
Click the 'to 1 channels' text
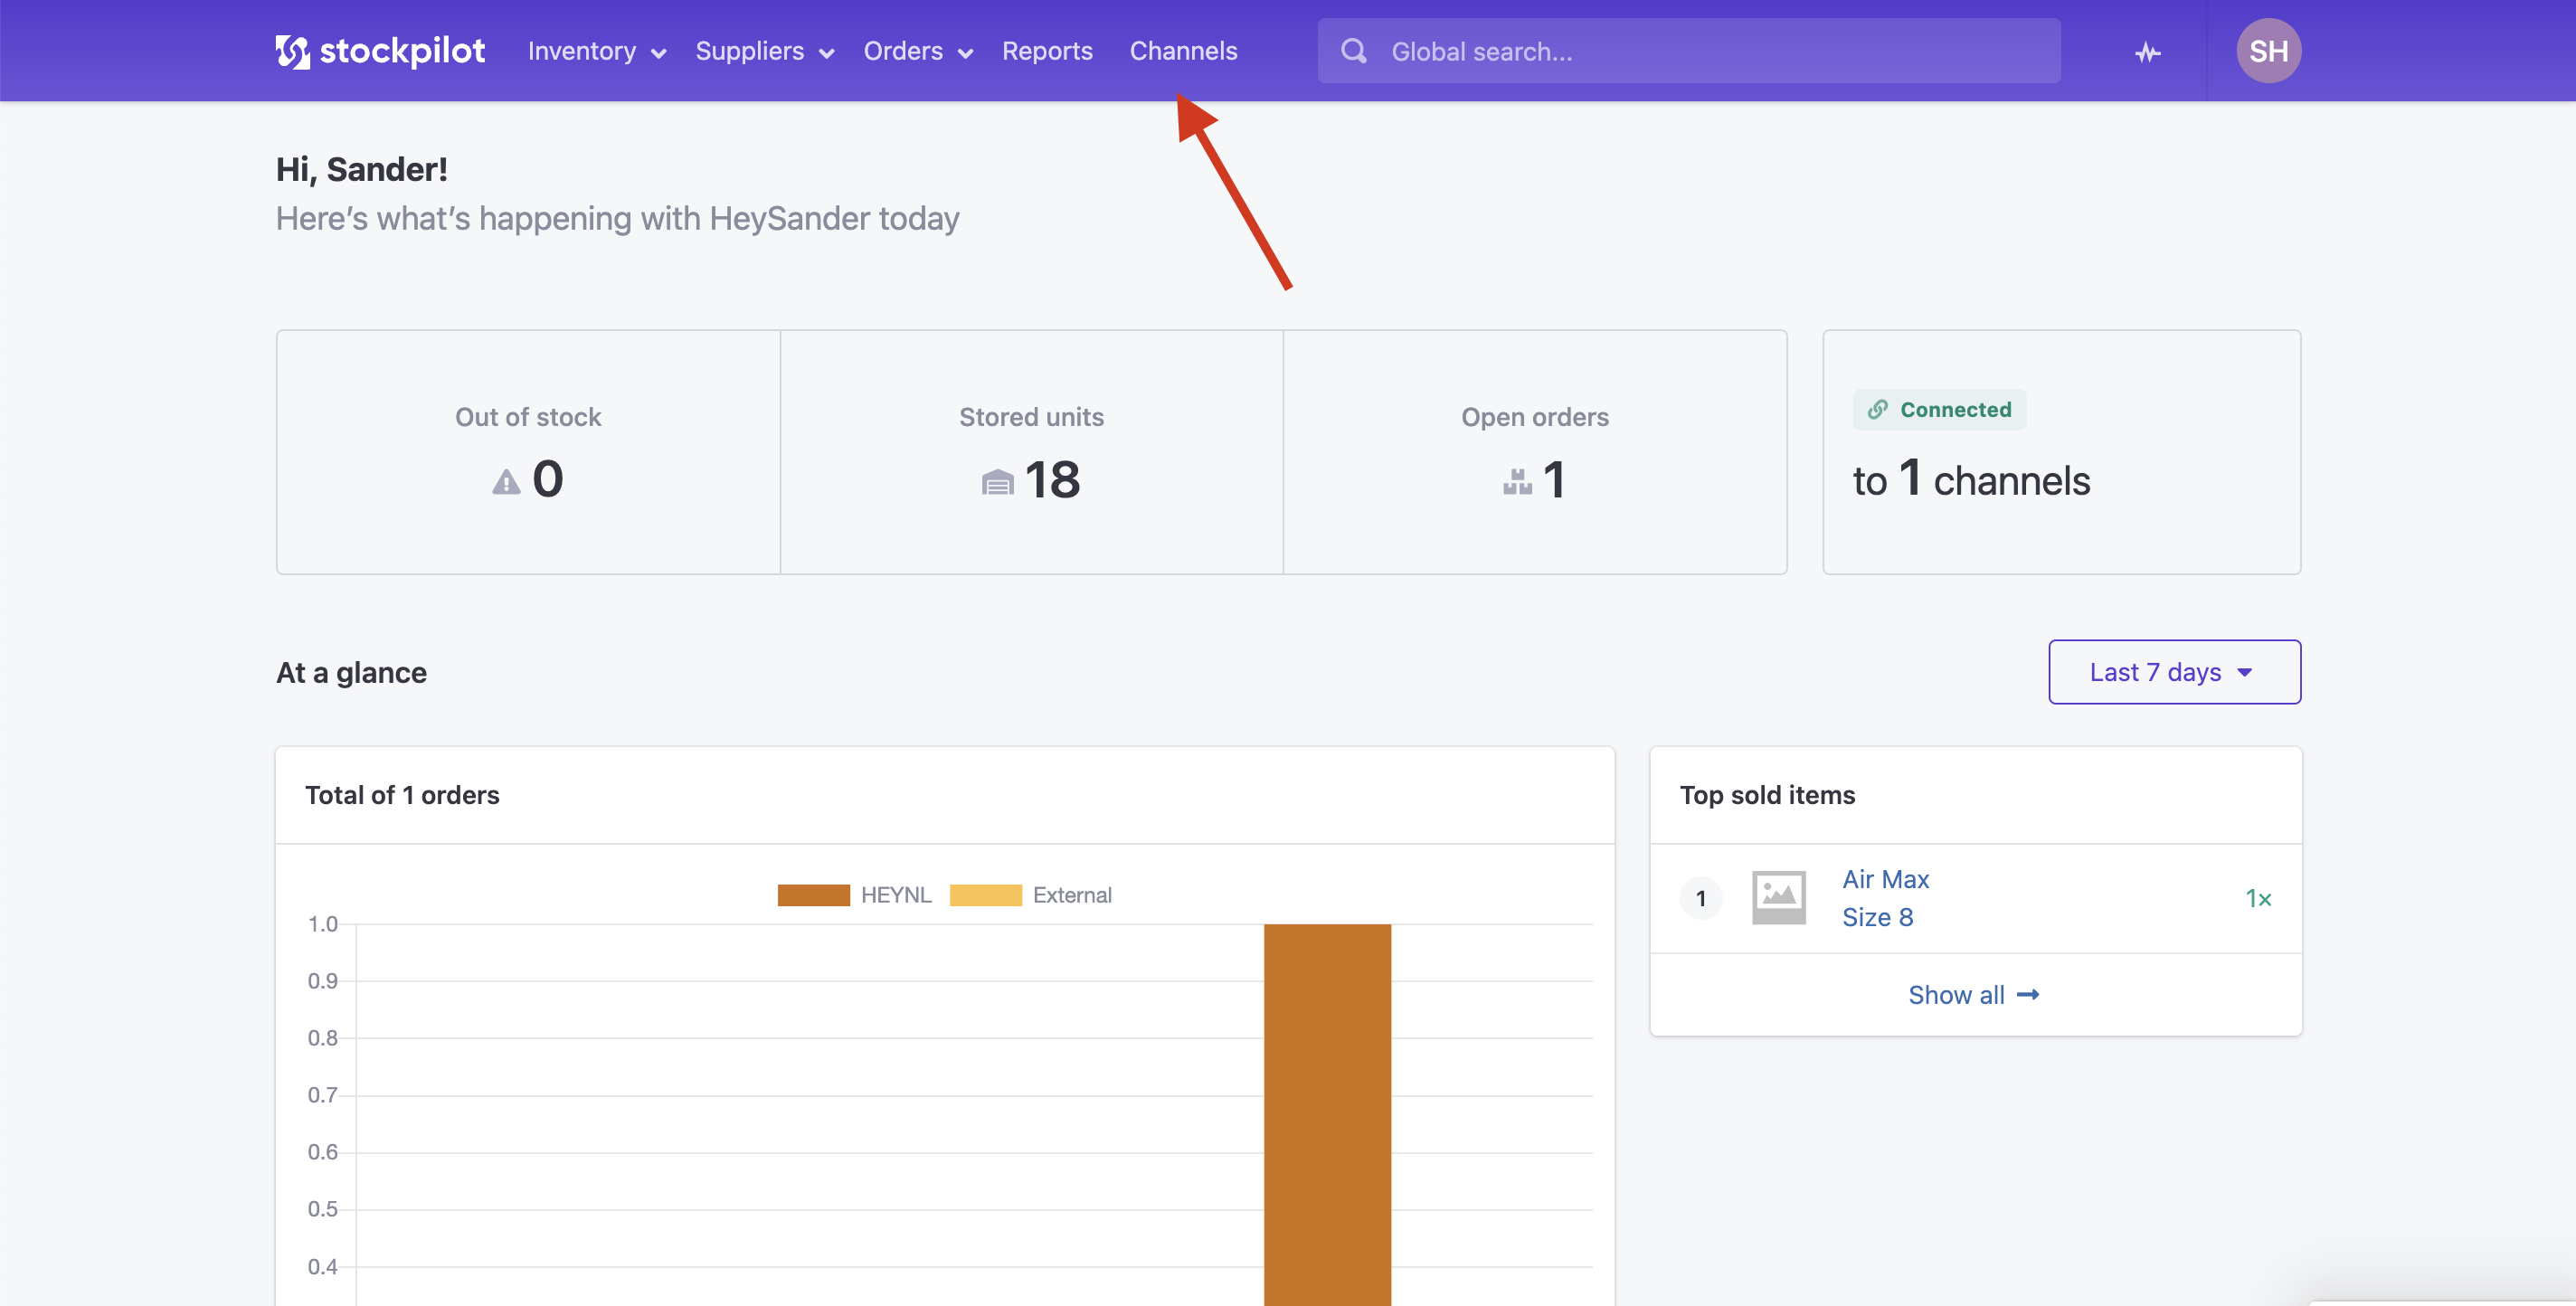click(x=1971, y=480)
